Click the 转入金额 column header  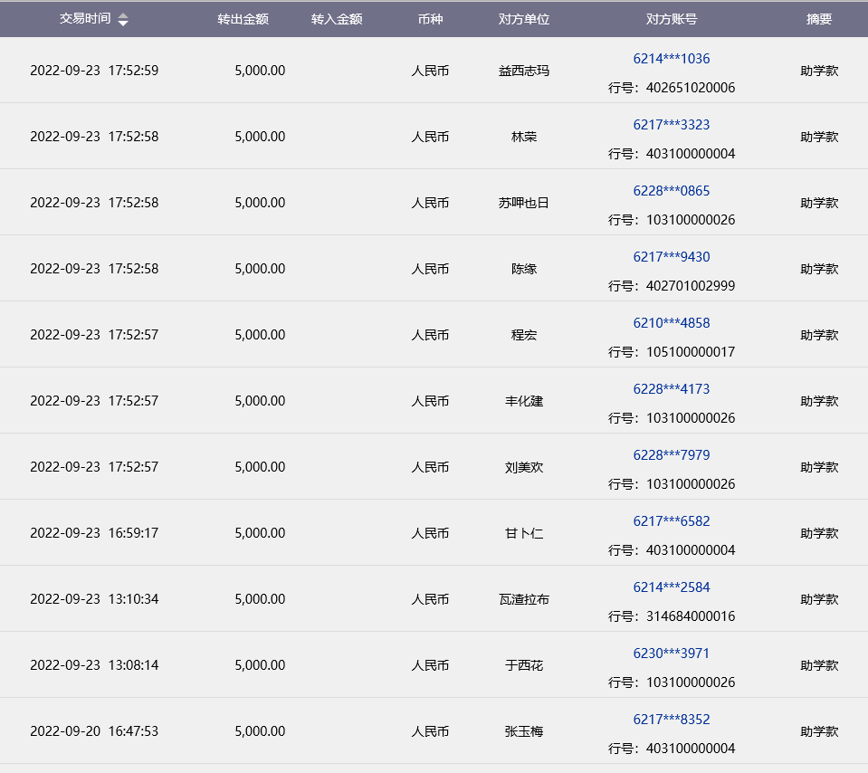pos(337,19)
